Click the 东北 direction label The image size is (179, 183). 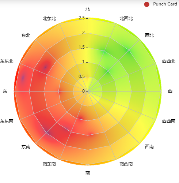click(x=26, y=36)
